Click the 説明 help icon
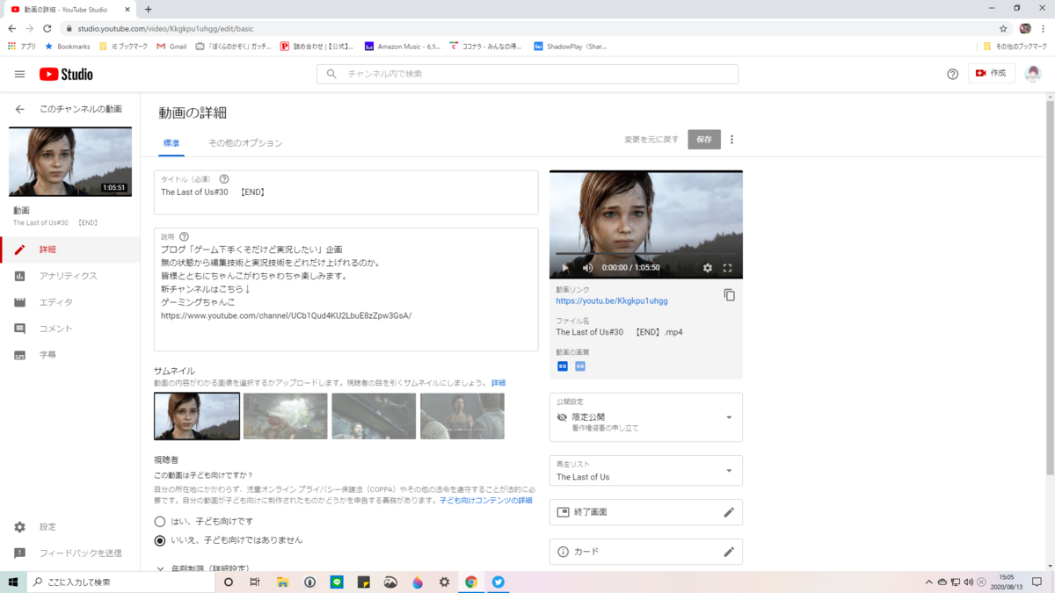This screenshot has height=593, width=1055. [x=184, y=236]
